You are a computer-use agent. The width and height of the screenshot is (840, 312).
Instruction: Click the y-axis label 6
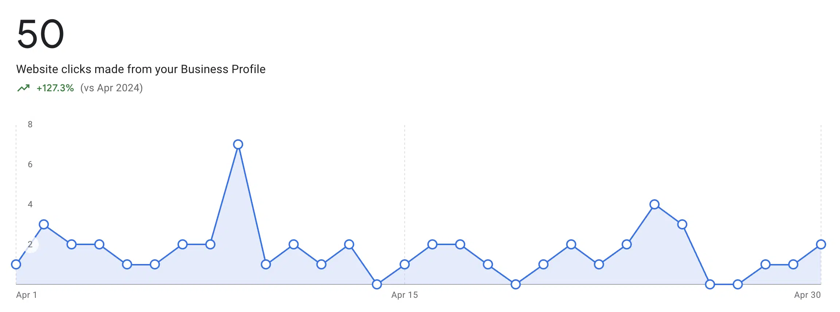click(x=30, y=164)
